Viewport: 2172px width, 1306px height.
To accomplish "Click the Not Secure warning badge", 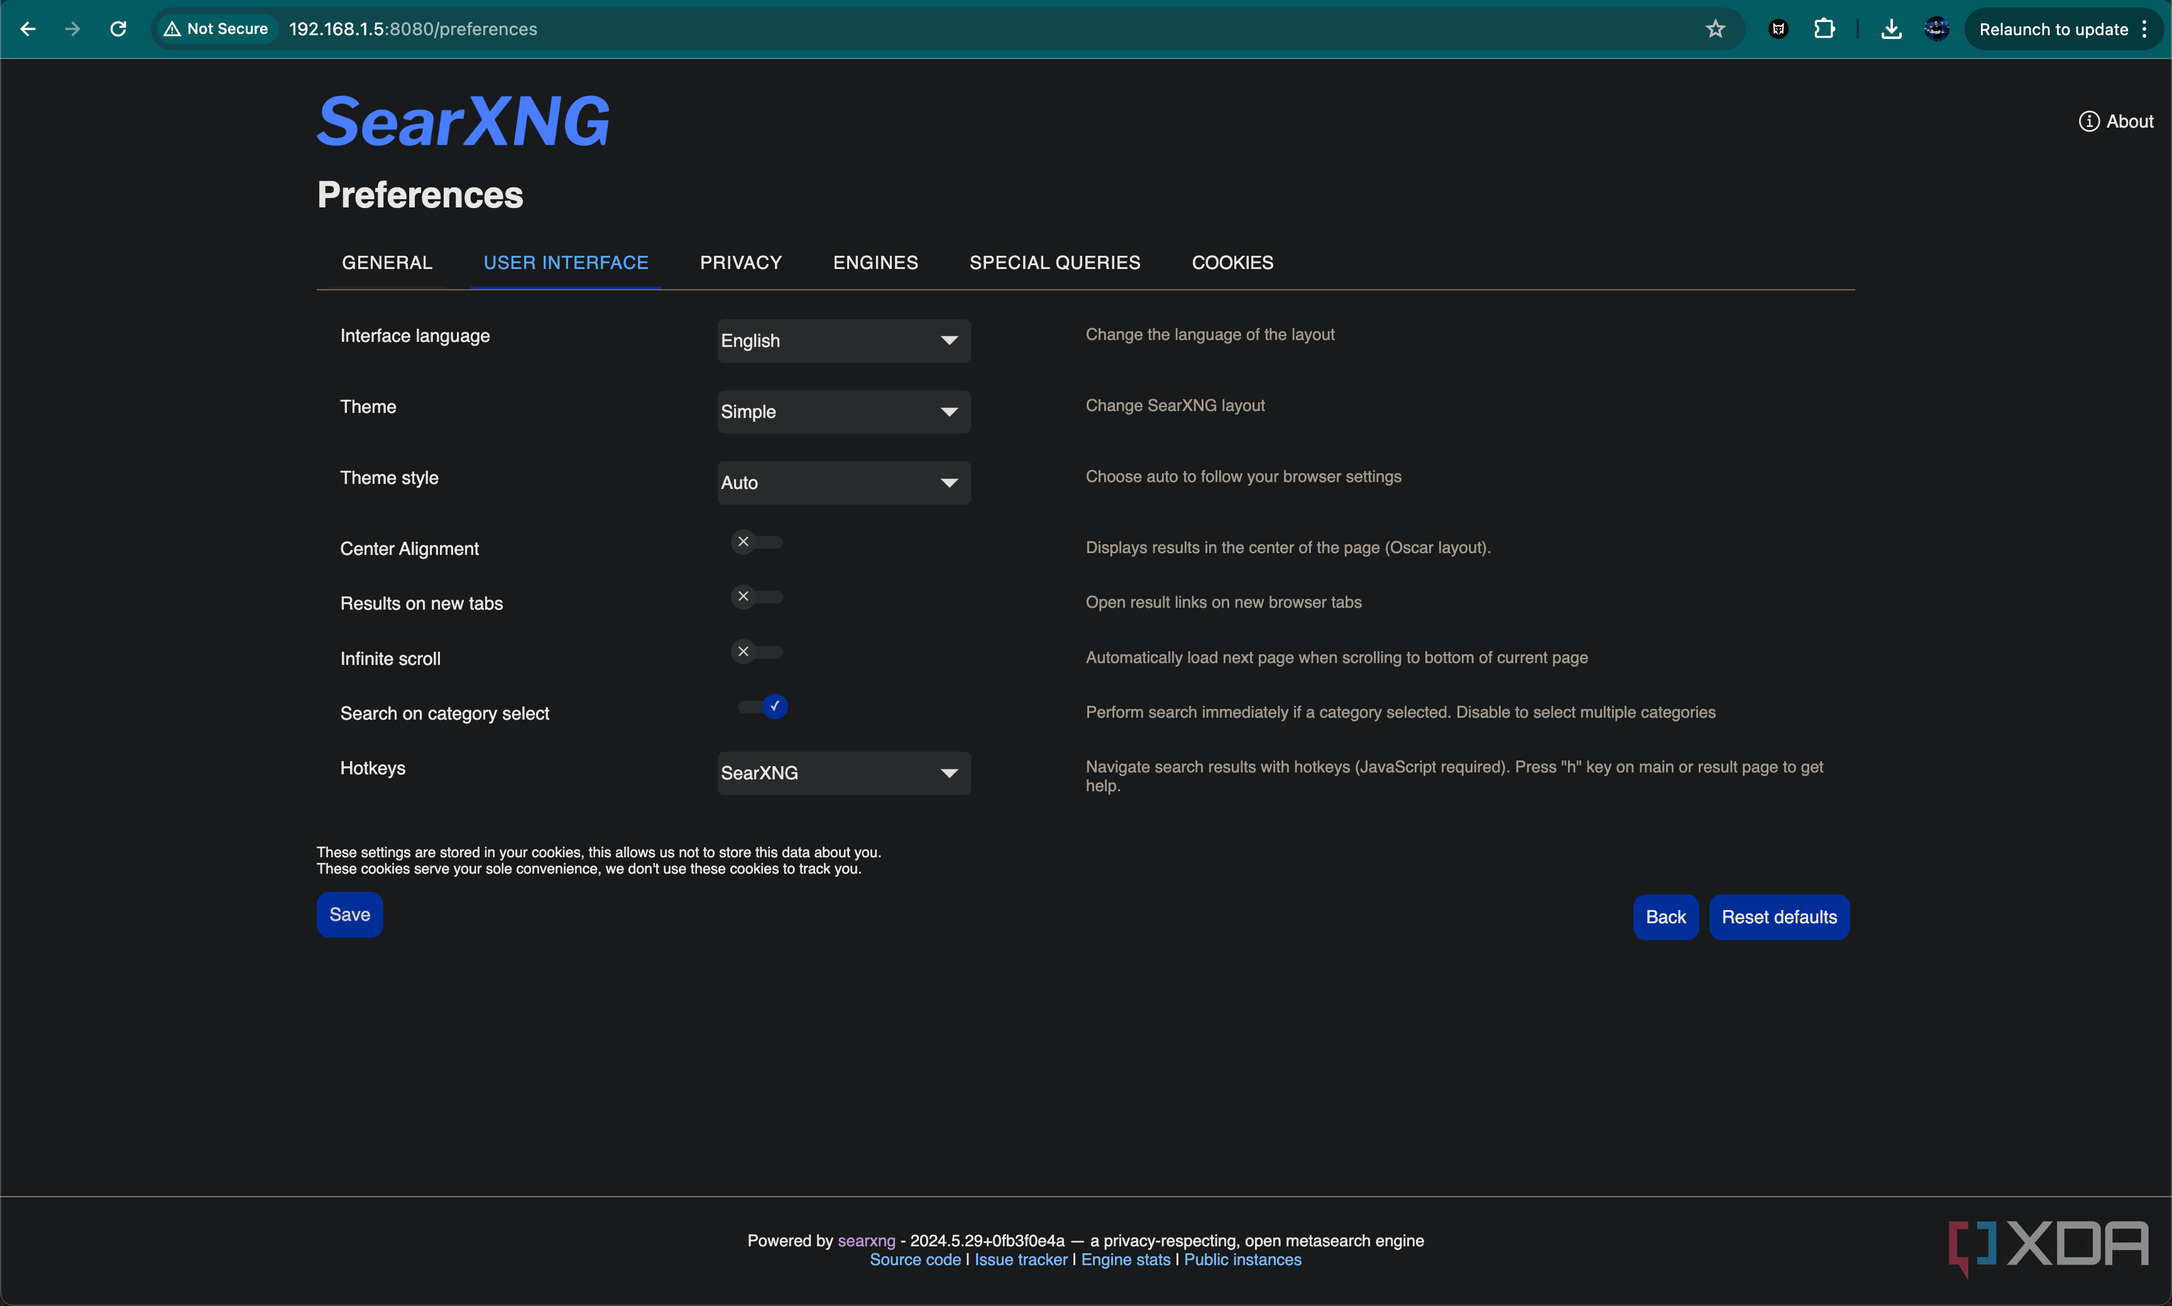I will pyautogui.click(x=216, y=29).
